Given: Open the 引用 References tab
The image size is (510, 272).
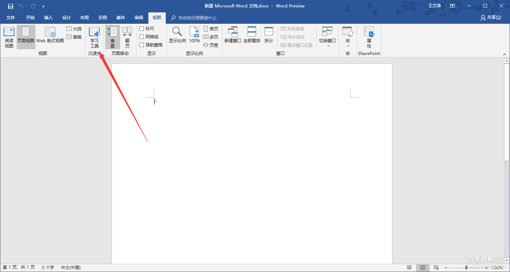Looking at the screenshot, I should click(103, 18).
